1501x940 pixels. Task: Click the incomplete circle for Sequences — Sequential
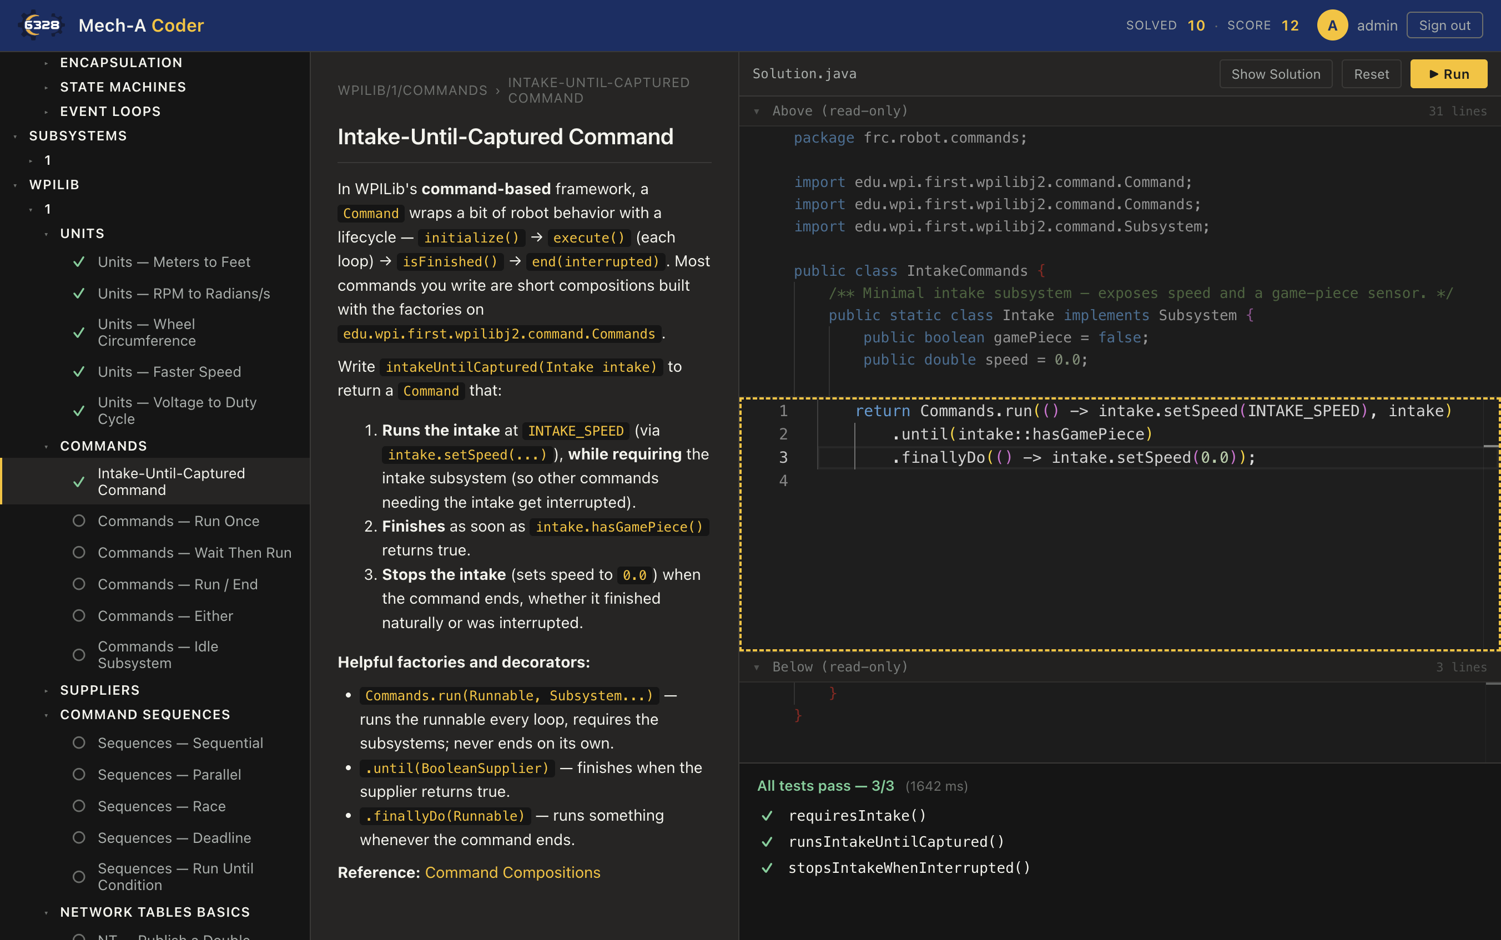(79, 743)
